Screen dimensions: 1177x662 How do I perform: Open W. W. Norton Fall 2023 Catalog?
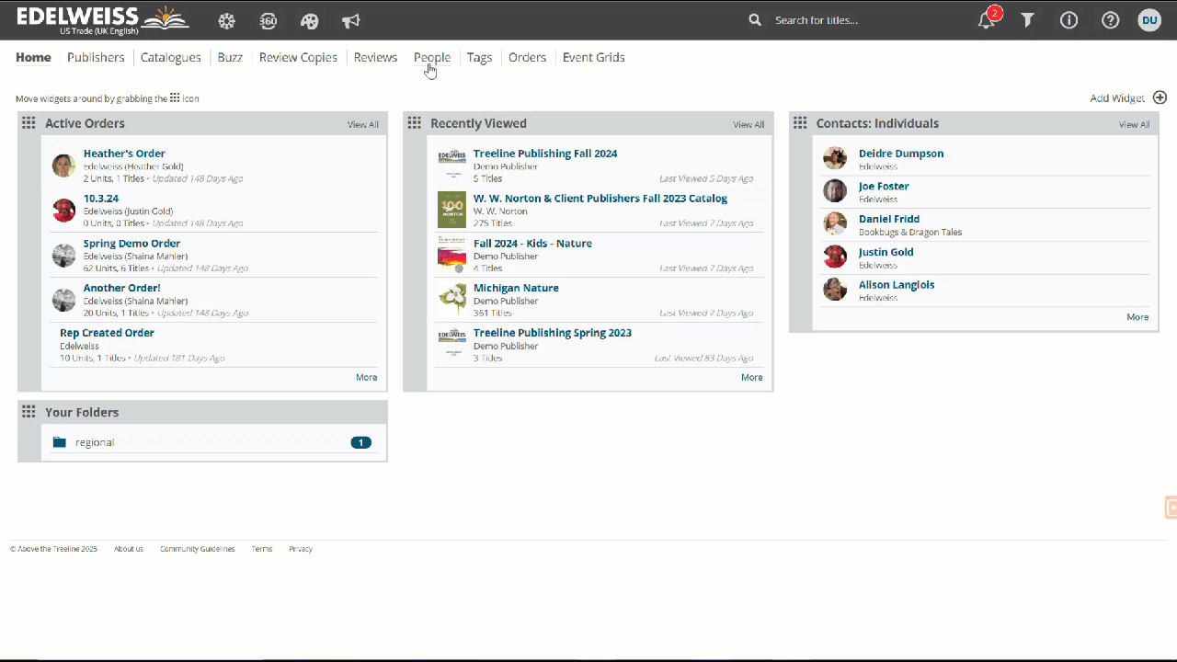coord(600,198)
